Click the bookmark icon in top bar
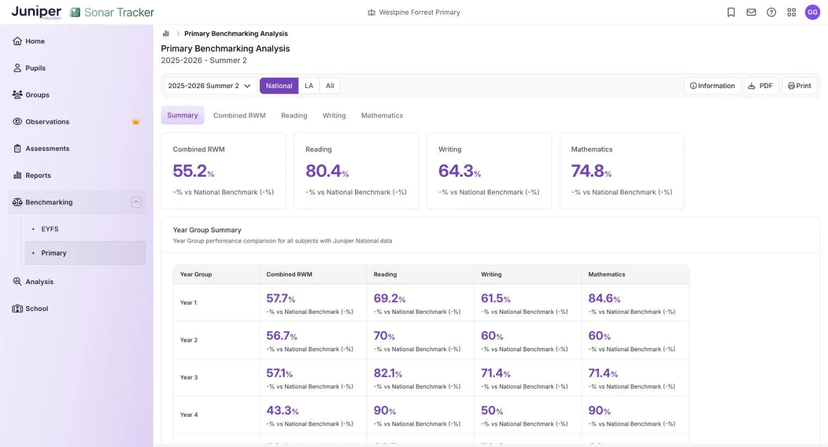Image resolution: width=828 pixels, height=447 pixels. [731, 12]
